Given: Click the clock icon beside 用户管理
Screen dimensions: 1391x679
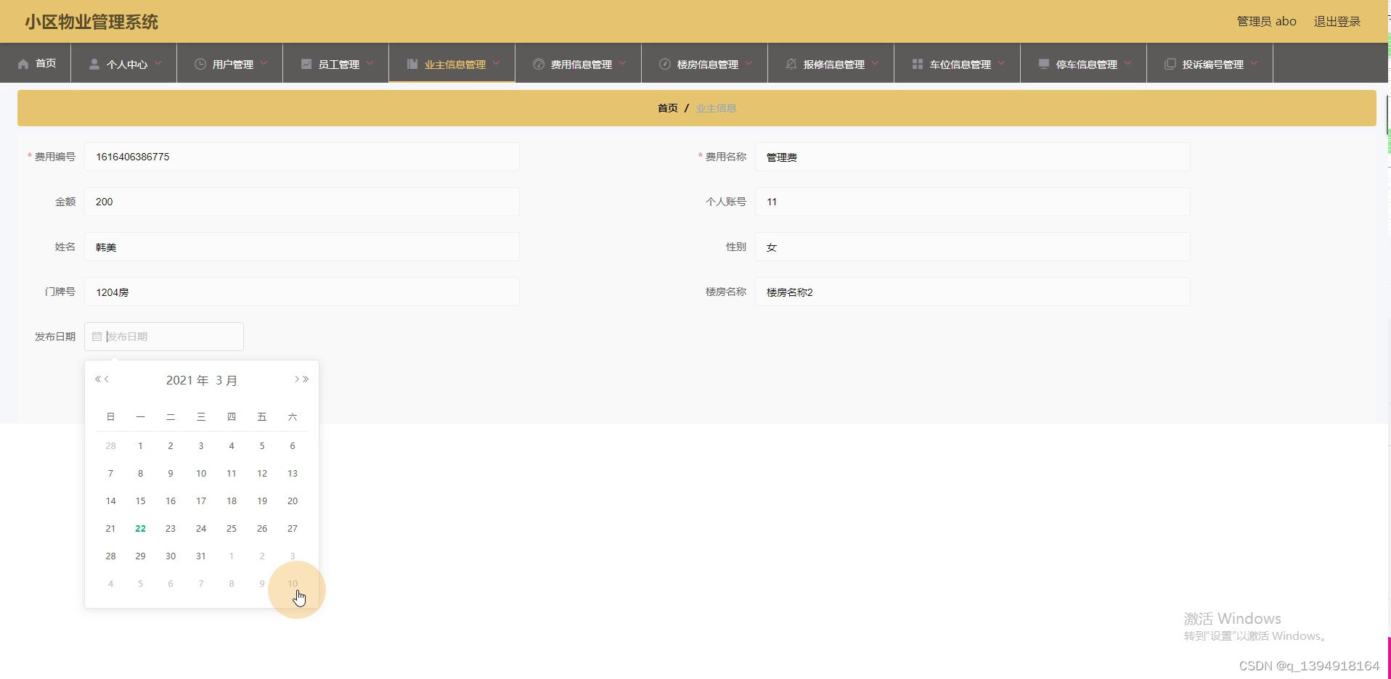Looking at the screenshot, I should (x=200, y=64).
